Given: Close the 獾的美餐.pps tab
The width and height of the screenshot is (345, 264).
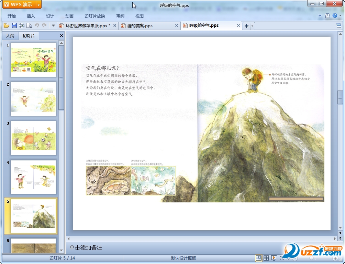Looking at the screenshot, I should click(177, 25).
